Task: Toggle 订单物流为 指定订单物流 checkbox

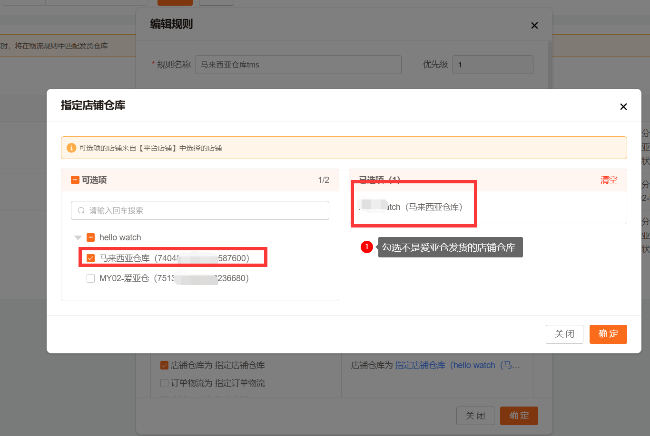Action: coord(165,383)
